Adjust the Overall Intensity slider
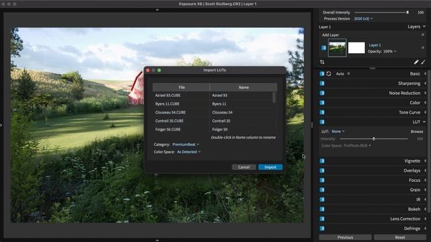Viewport: 431px width, 242px height. coord(381,12)
